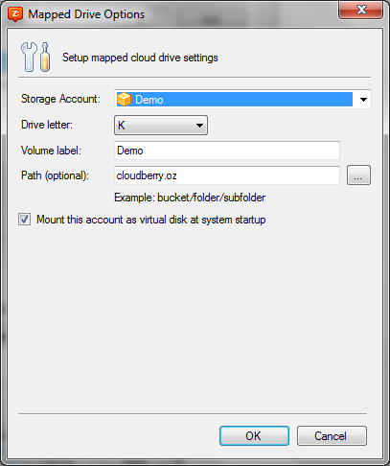Viewport: 390px width, 466px height.
Task: Click the Path field containing cloudberry.oz
Action: click(227, 175)
